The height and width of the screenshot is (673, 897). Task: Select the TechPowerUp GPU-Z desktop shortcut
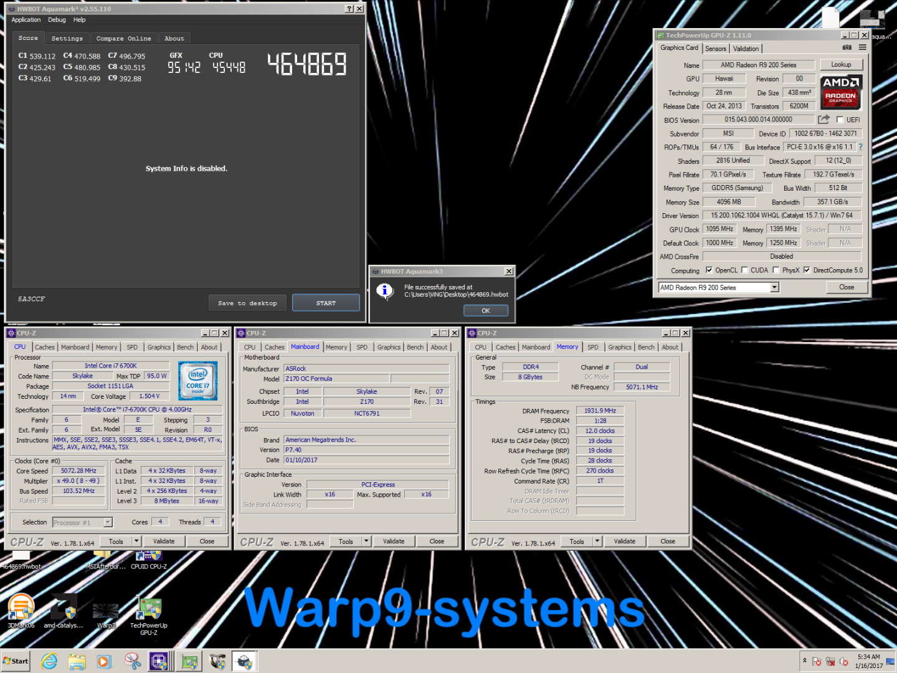pos(149,616)
